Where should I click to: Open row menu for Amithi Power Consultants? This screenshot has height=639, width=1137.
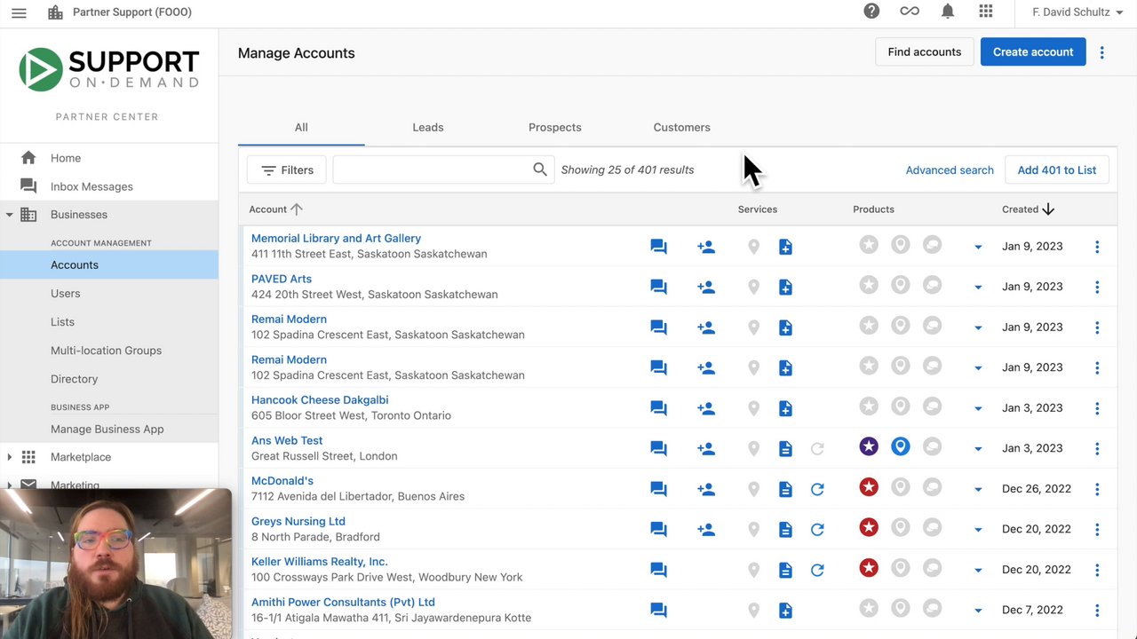pyautogui.click(x=1097, y=611)
